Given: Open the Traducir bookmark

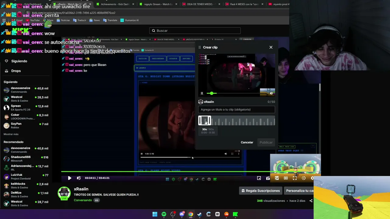Looking at the screenshot, I should pyautogui.click(x=79, y=20).
